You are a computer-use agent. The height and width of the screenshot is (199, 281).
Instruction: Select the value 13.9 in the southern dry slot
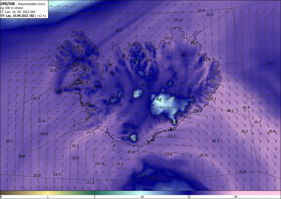tap(142, 175)
